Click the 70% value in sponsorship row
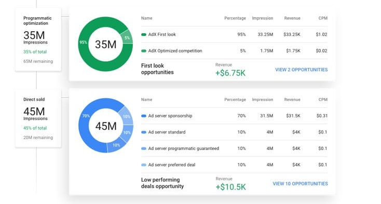The image size is (381, 204). point(241,116)
